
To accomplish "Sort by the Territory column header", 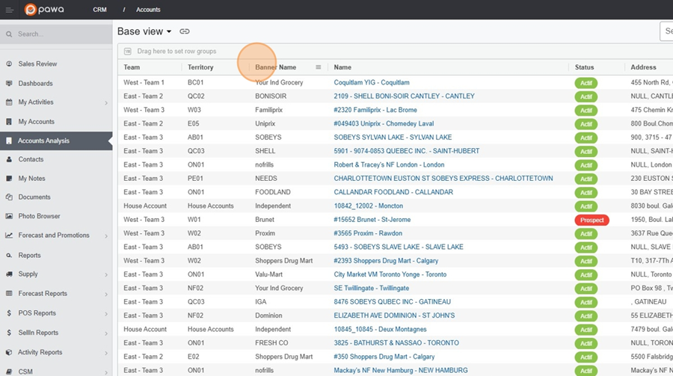I will (x=200, y=67).
